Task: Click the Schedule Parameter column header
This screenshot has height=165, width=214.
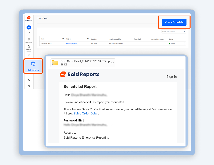Action: click(158, 39)
